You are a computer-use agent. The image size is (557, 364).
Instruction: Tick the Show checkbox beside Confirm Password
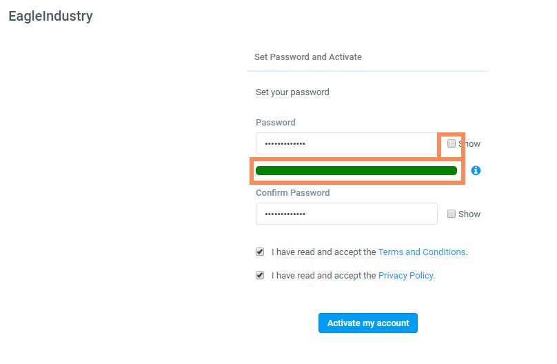452,214
